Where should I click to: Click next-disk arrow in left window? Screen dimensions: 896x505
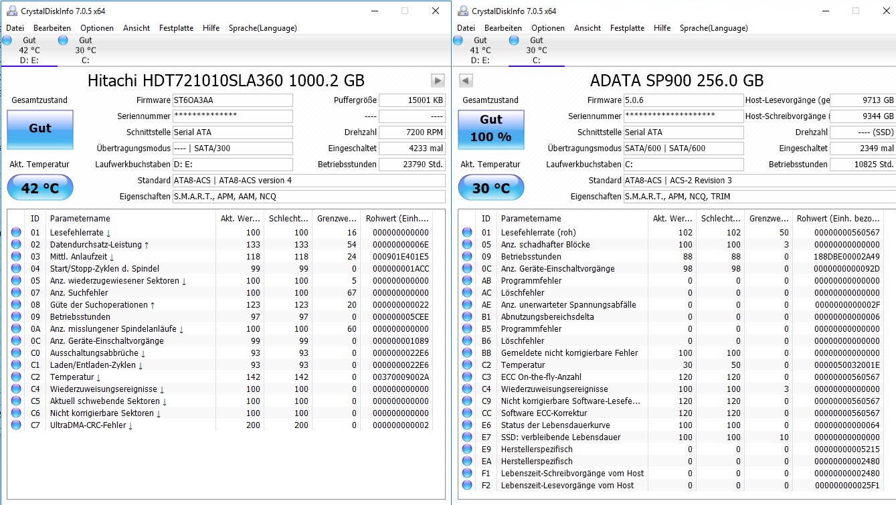438,81
